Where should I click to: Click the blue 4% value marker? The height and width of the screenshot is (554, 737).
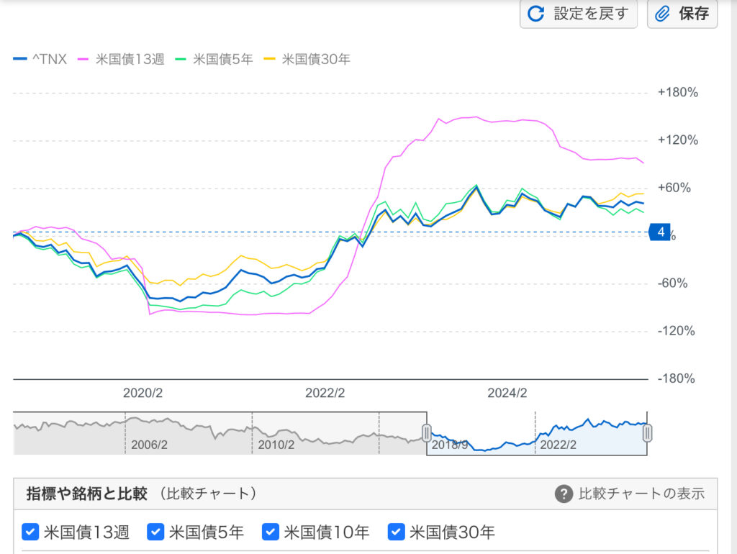[x=660, y=232]
